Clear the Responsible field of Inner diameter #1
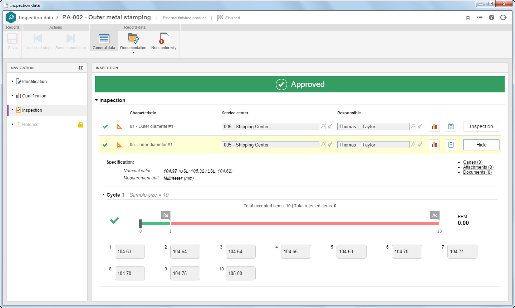Viewport: 515px width, 308px height. pos(420,145)
